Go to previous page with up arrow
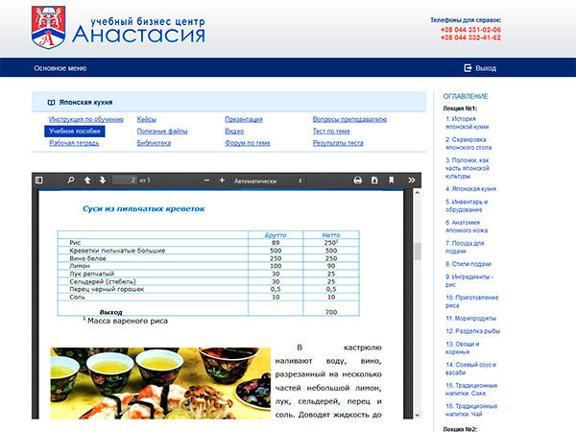This screenshot has width=576, height=432. click(86, 180)
